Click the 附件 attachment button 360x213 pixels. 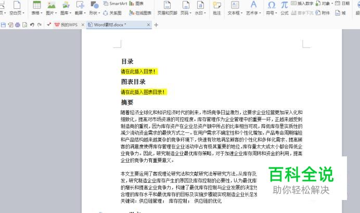[x=323, y=13]
